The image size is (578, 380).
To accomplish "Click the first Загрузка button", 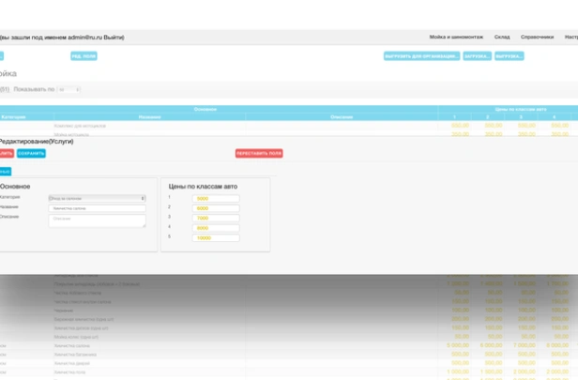I will (x=477, y=56).
